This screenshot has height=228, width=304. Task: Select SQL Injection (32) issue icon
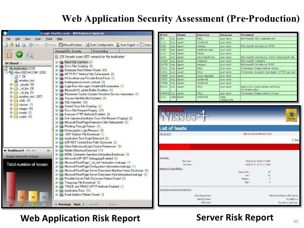click(x=61, y=102)
